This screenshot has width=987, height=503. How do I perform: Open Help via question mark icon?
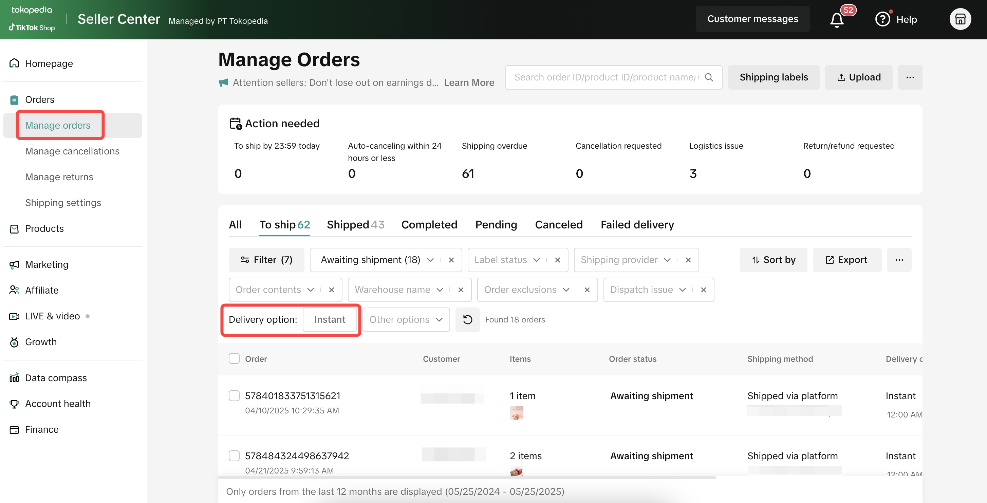click(882, 19)
